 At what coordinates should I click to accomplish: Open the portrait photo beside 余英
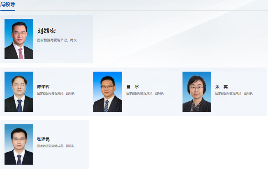pos(197,92)
